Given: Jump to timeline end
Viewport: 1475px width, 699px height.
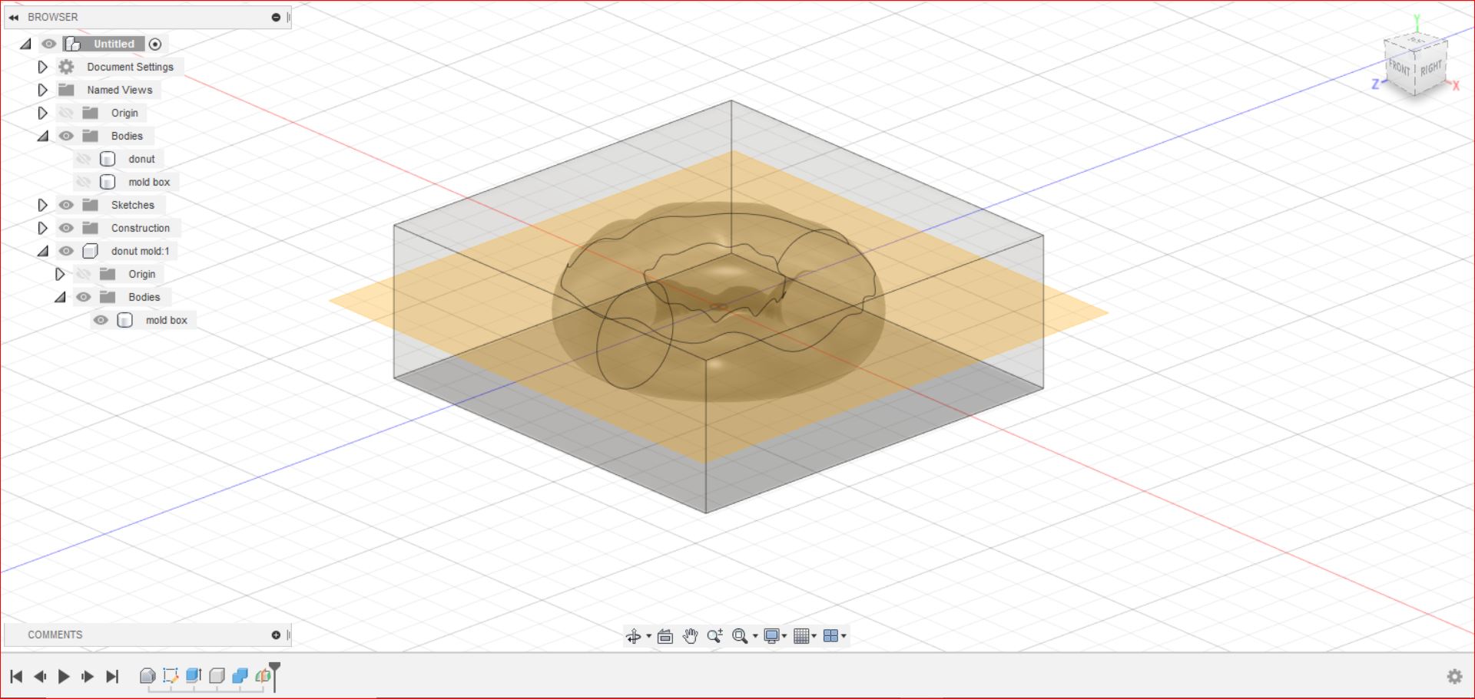Looking at the screenshot, I should point(112,676).
